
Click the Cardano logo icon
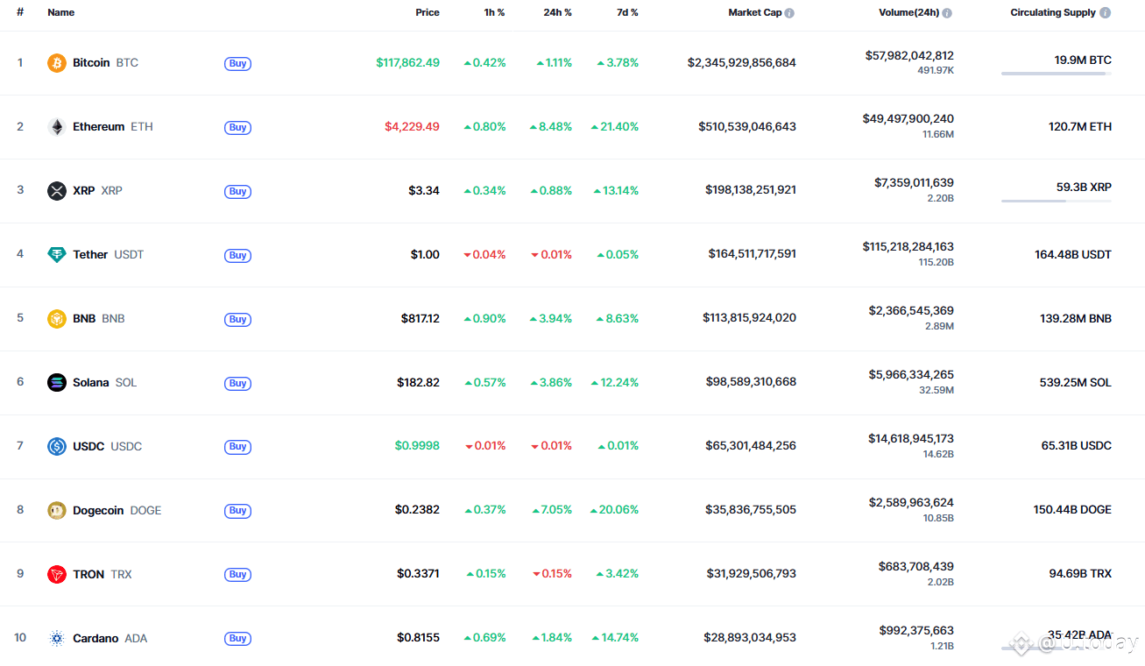coord(57,638)
